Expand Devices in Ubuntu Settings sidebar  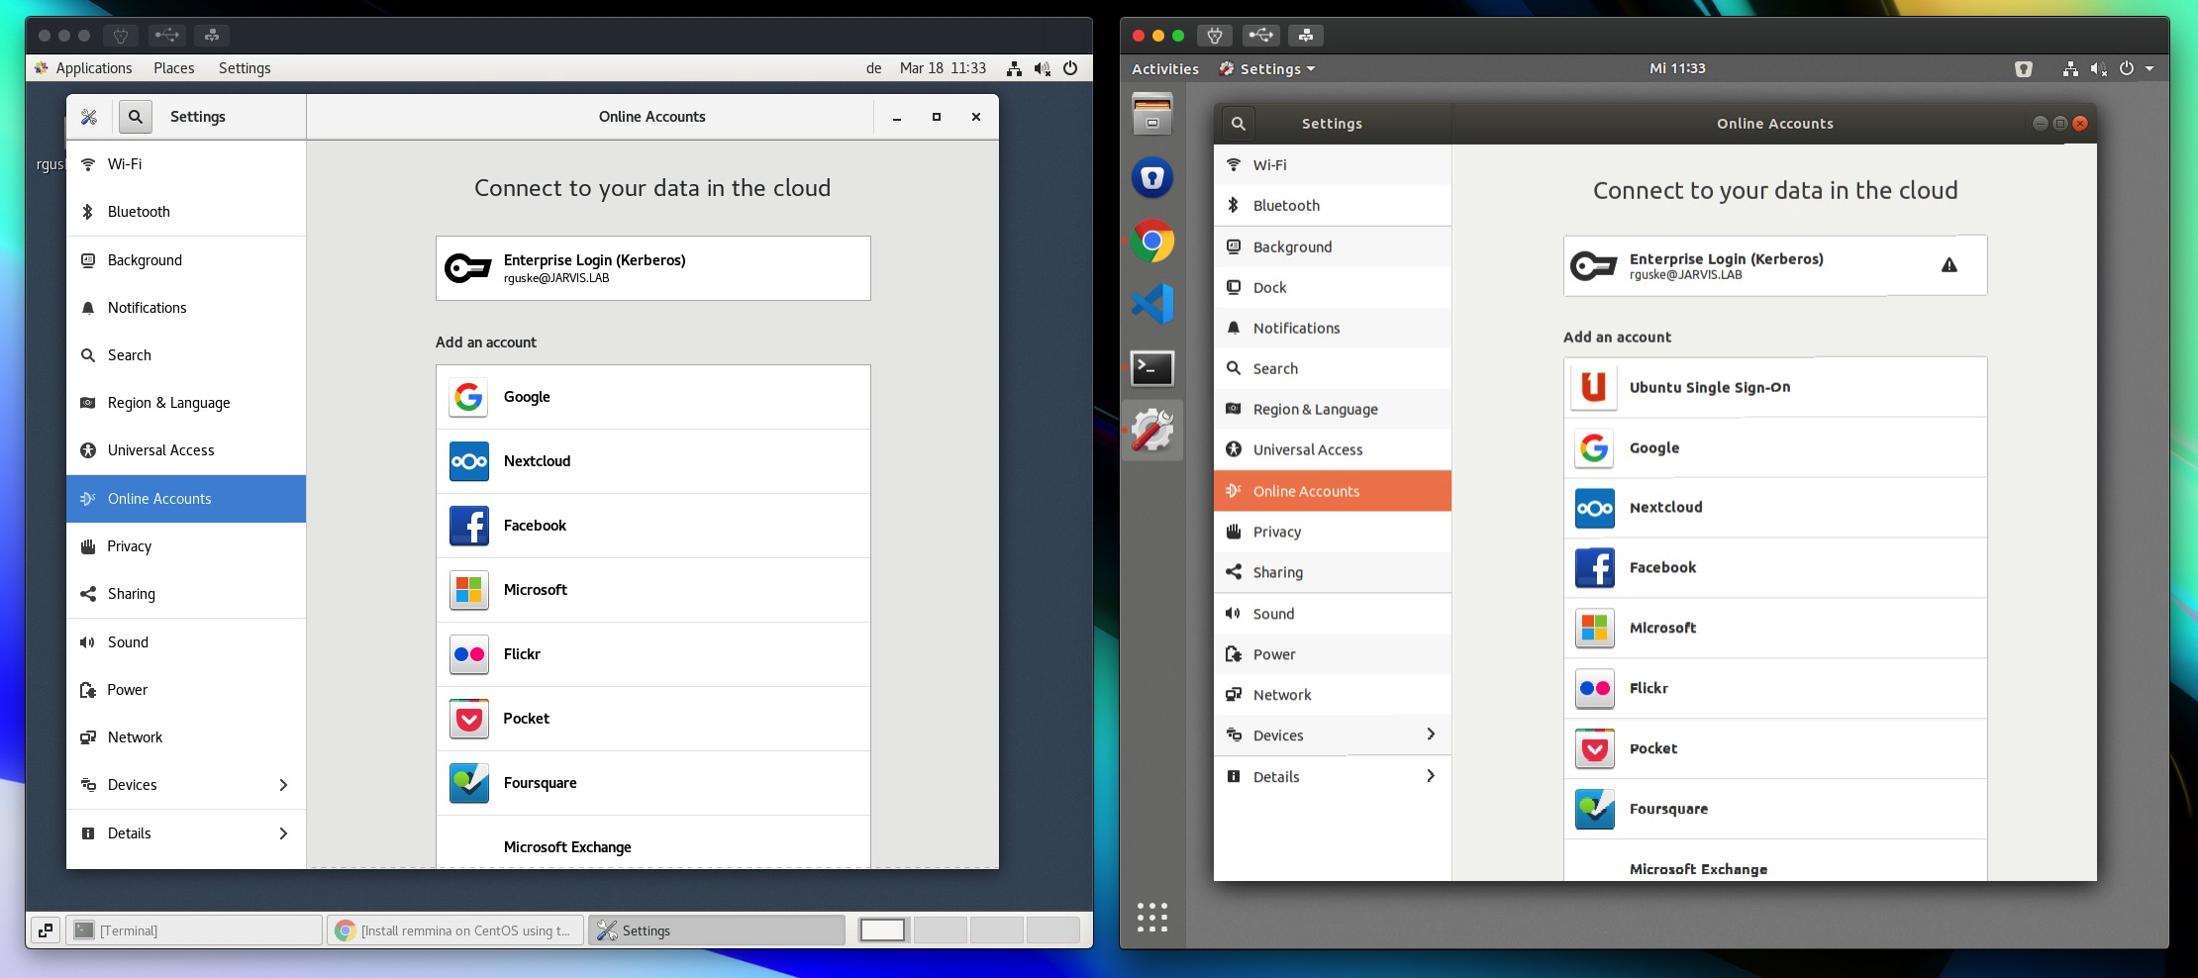pyautogui.click(x=1333, y=735)
